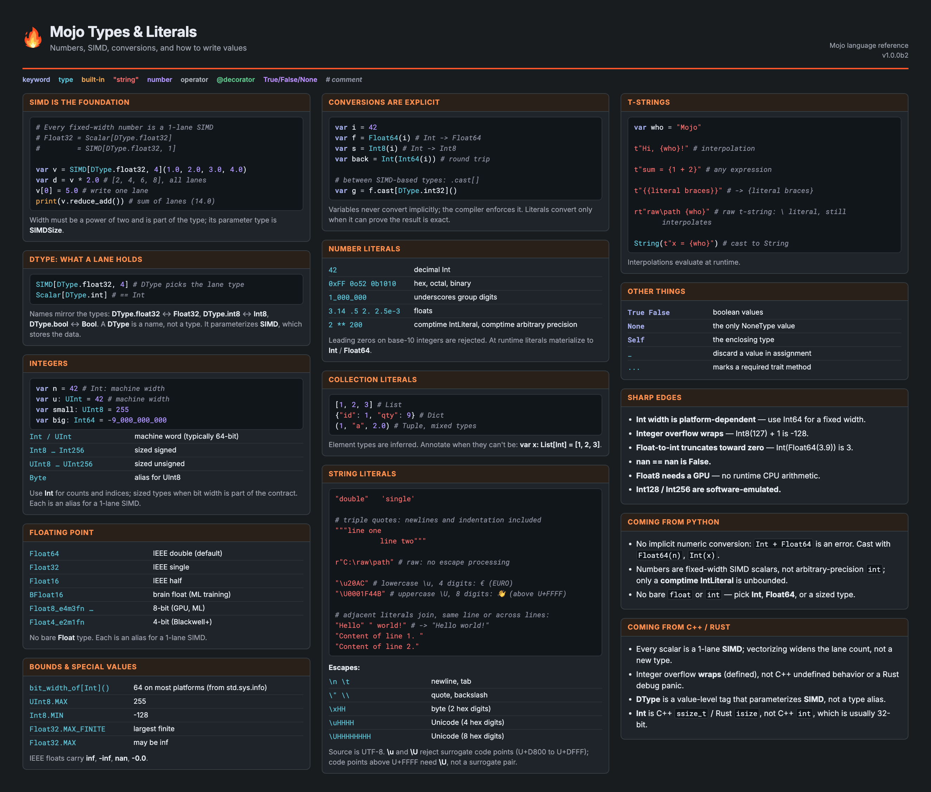Click the "COMING FROM C++ / RUST" heading
This screenshot has height=792, width=931.
679,627
